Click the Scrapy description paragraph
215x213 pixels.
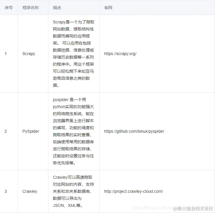74,54
